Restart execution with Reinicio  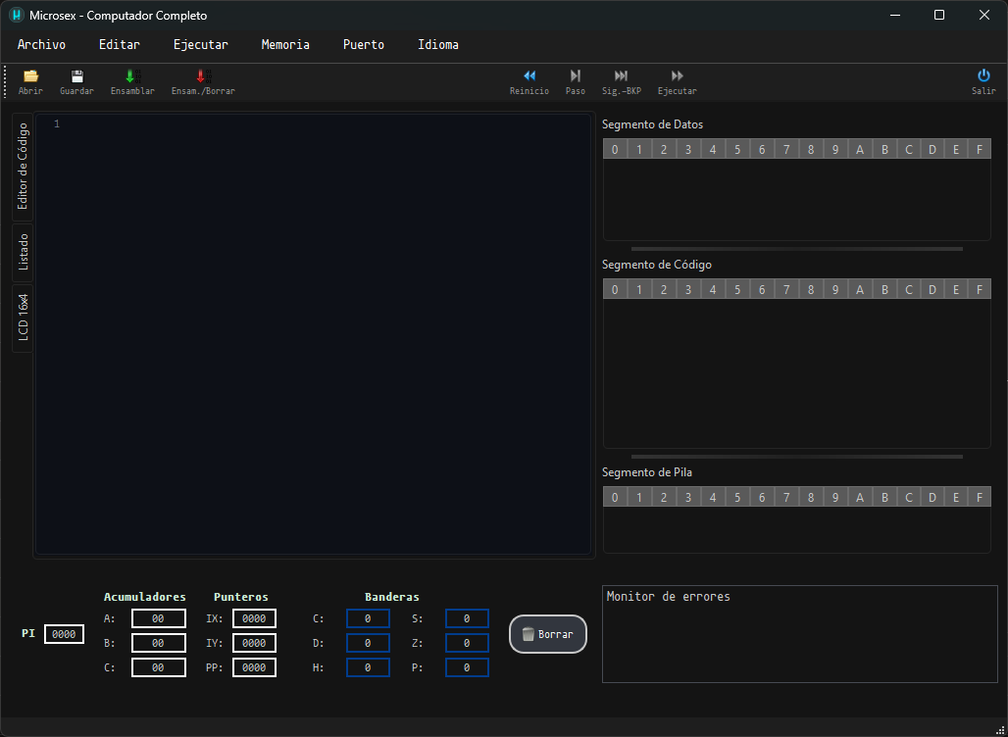coord(529,82)
